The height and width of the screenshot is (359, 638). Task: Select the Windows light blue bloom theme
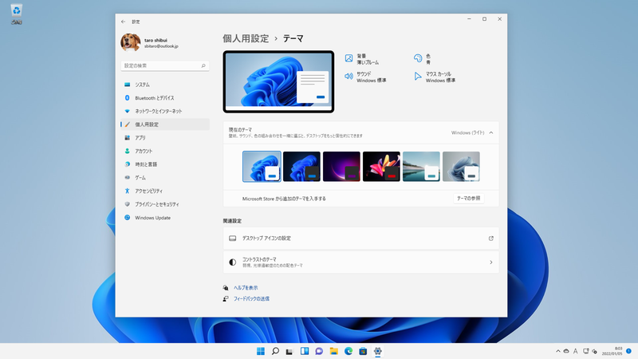click(262, 167)
